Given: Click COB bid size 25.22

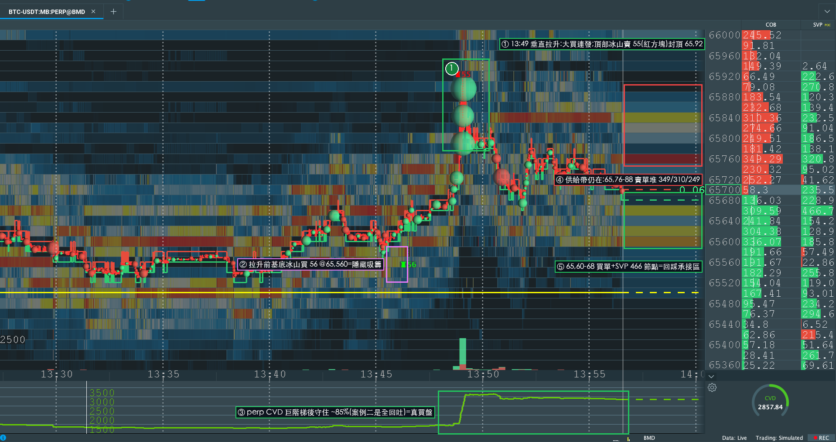Looking at the screenshot, I should point(759,365).
